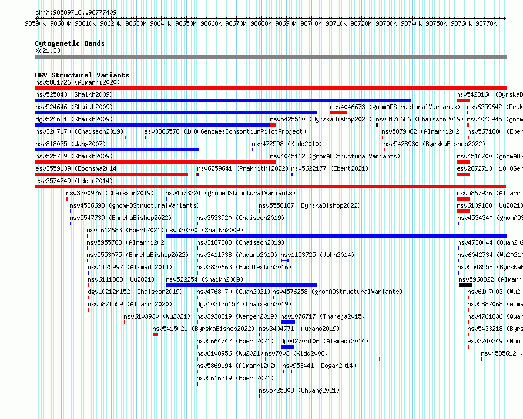Open nsv472598 (Kidd2010) variant
The height and width of the screenshot is (419, 523).
pos(287,144)
